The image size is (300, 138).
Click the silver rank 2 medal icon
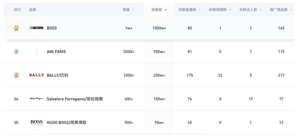point(16,52)
